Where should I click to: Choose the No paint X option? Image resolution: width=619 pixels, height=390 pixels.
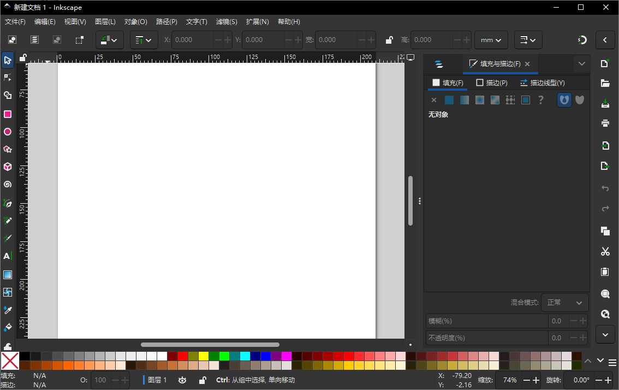434,100
